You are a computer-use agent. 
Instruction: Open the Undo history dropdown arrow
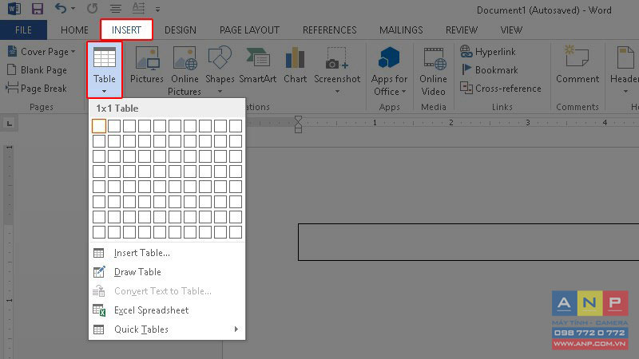tap(73, 9)
